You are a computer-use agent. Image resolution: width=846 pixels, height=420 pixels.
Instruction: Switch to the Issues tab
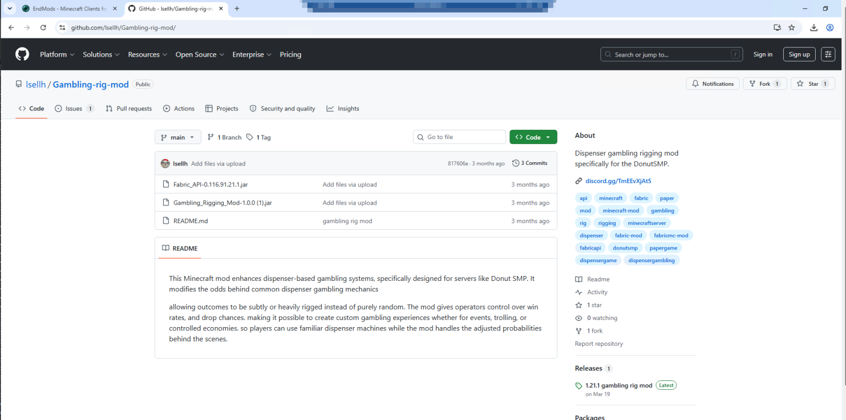click(74, 109)
